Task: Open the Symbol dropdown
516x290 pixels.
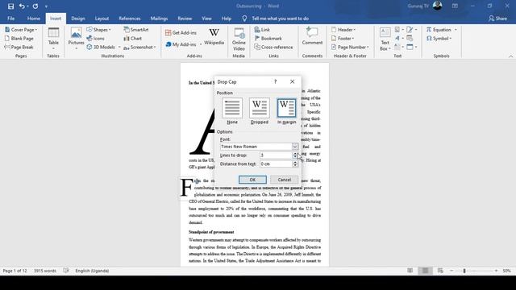Action: (x=439, y=39)
